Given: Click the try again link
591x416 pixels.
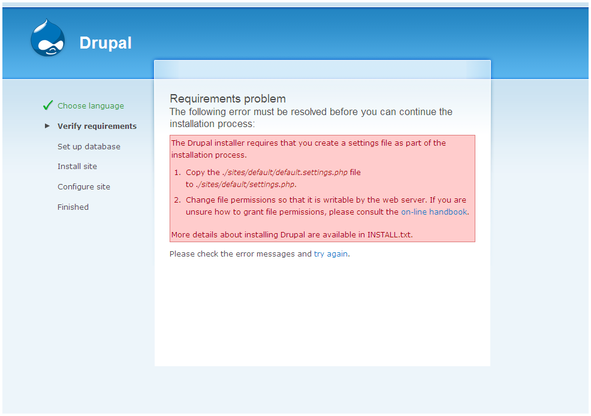Looking at the screenshot, I should 330,254.
